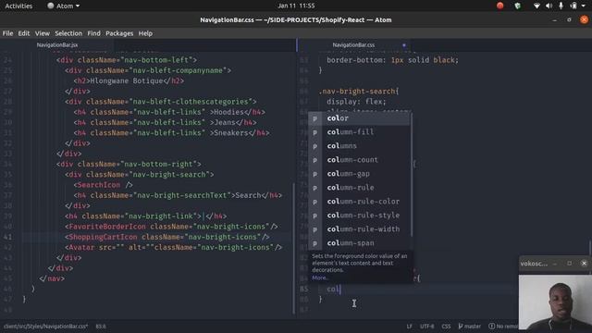
Task: Click the Avatar line in JSX editor
Action: point(173,247)
